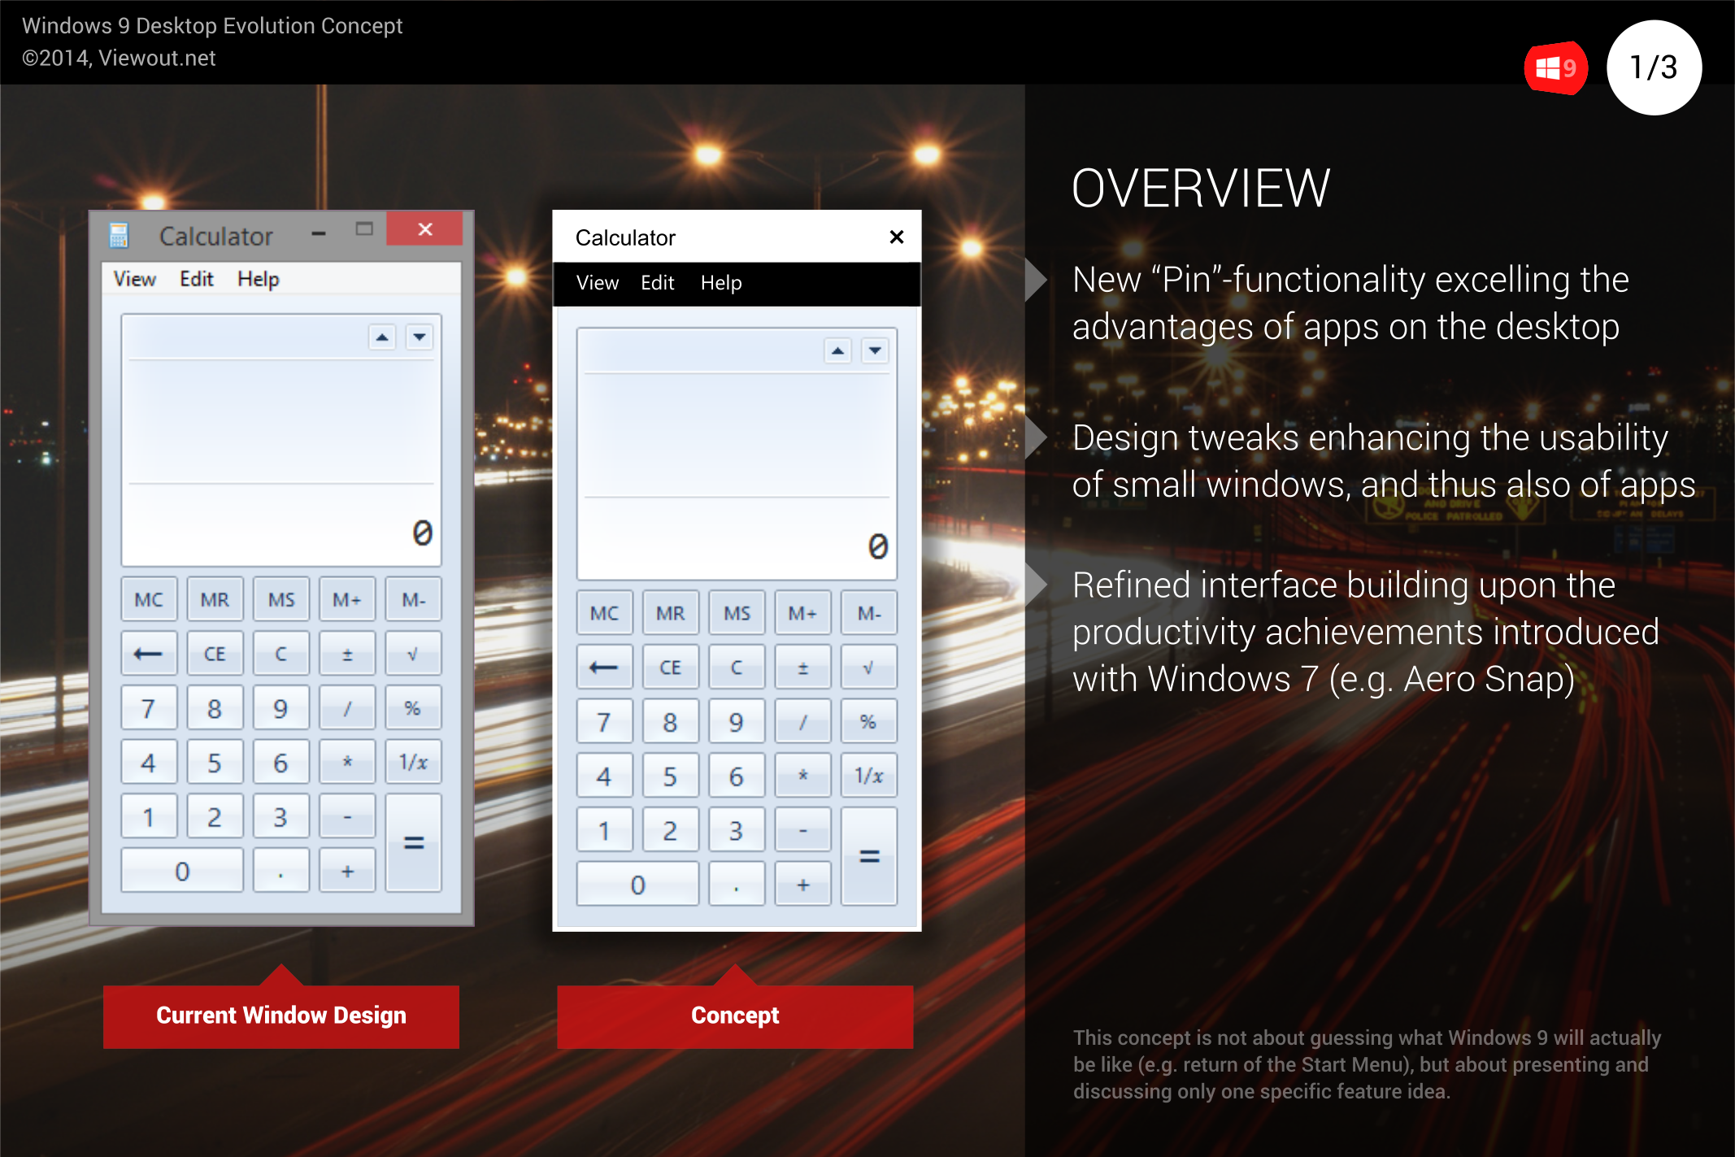Click digit 7 in current-design Calculator
Viewport: 1735px width, 1157px height.
pyautogui.click(x=149, y=707)
